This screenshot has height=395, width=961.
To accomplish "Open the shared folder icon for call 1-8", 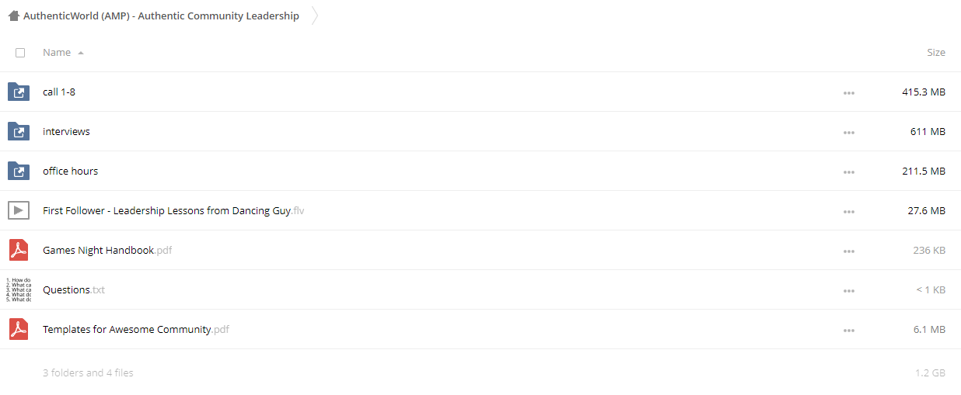I will (19, 92).
